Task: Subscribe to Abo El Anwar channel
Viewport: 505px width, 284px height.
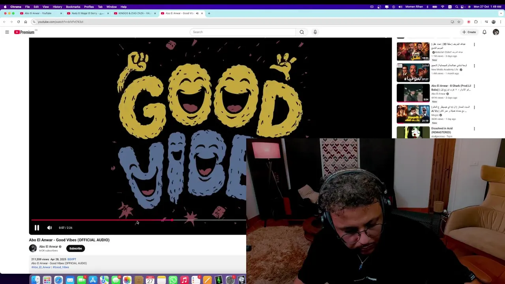Action: (75, 248)
